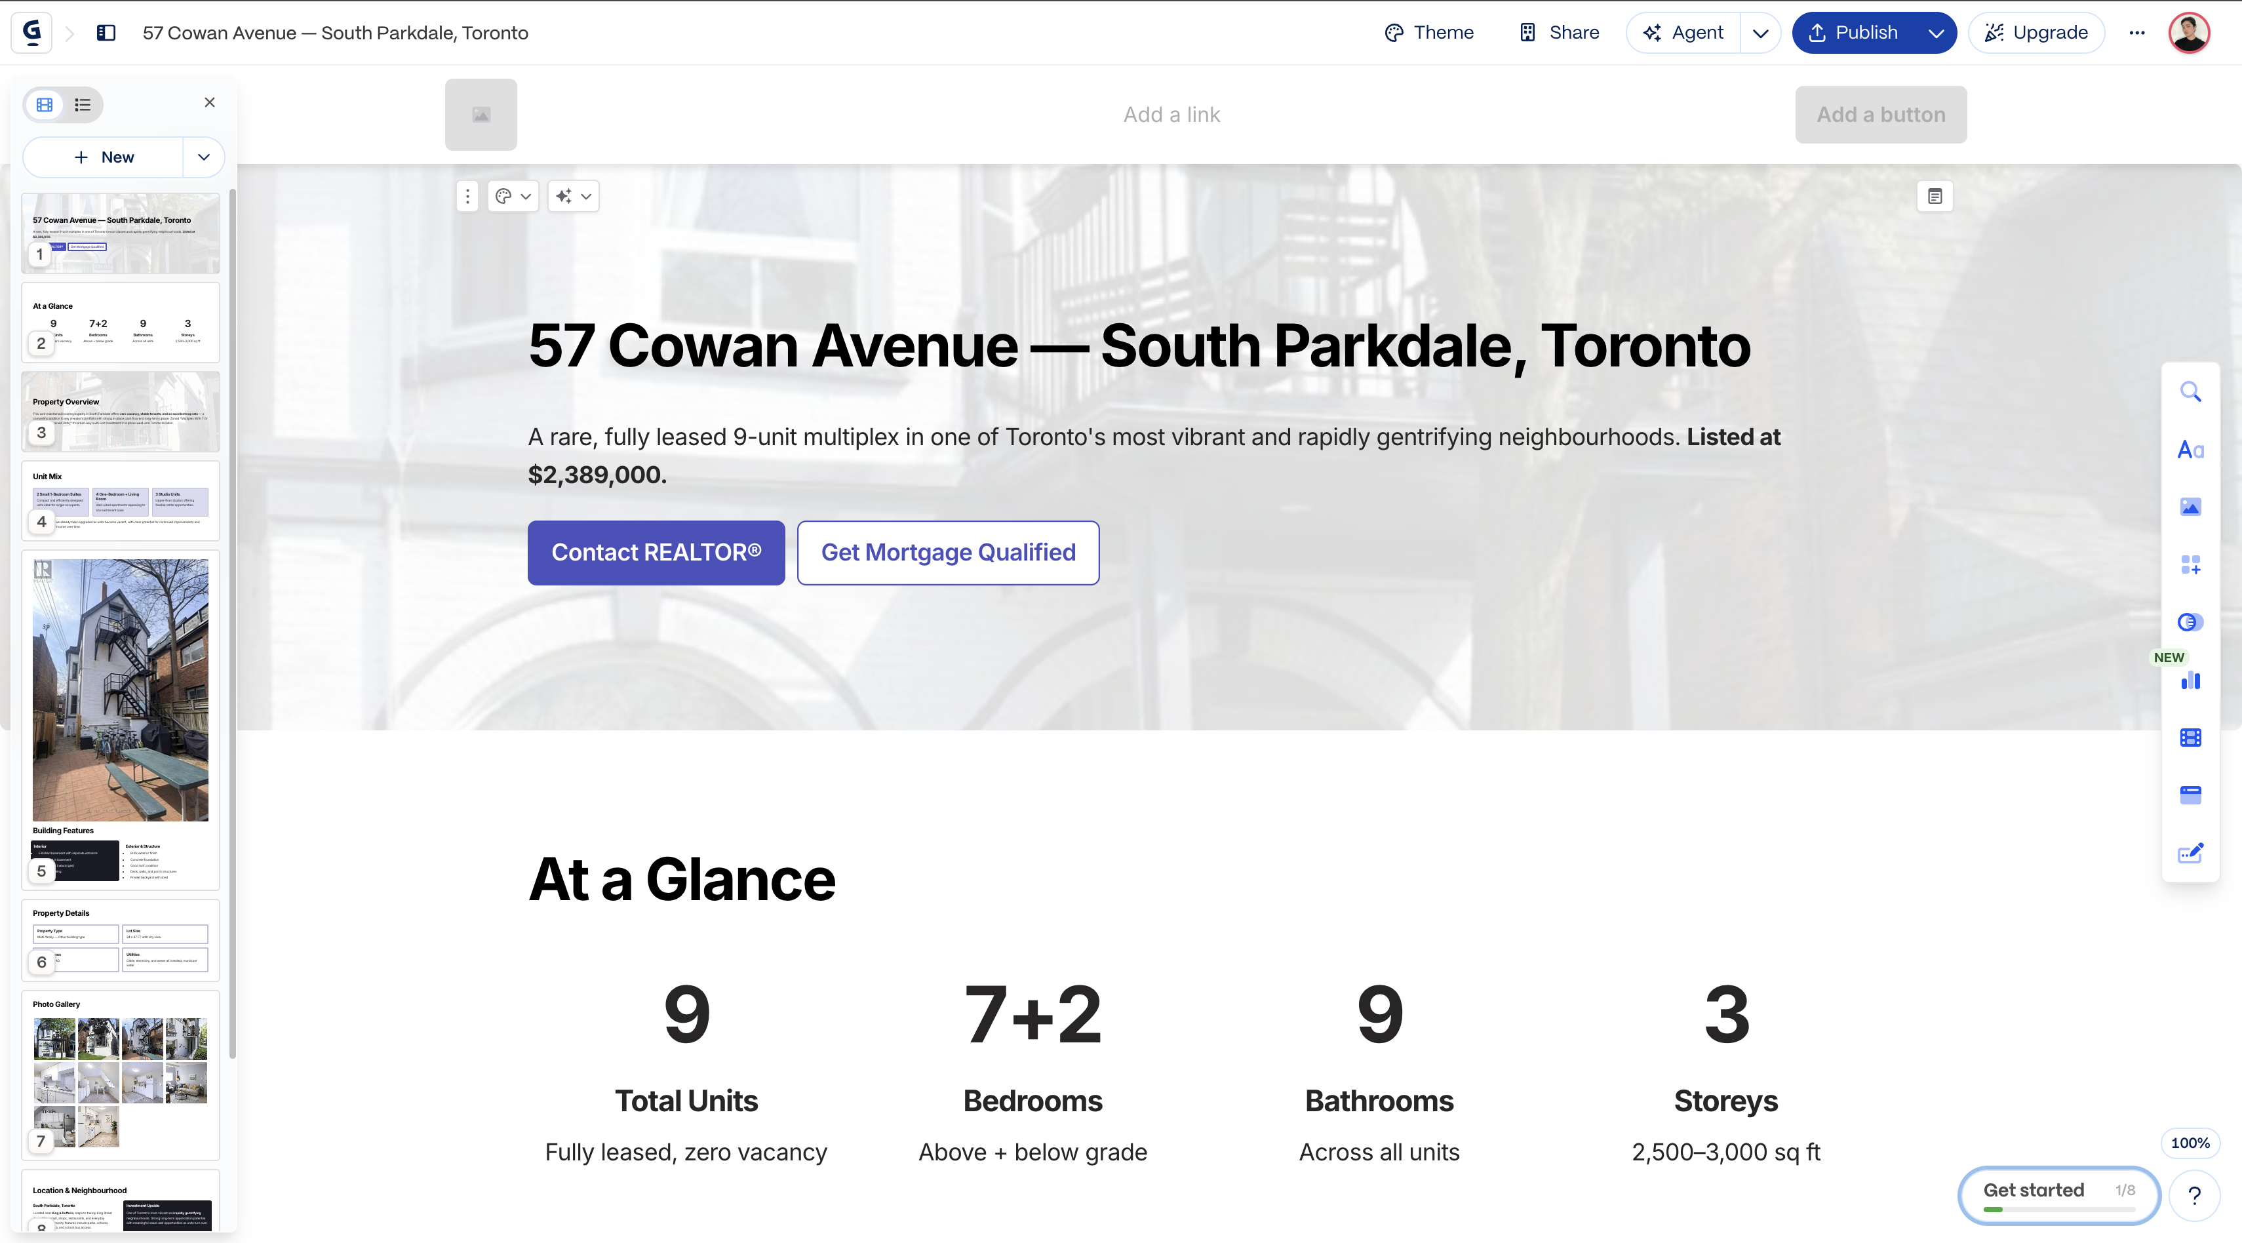Select the Photo Gallery card thumbnail

(120, 1075)
